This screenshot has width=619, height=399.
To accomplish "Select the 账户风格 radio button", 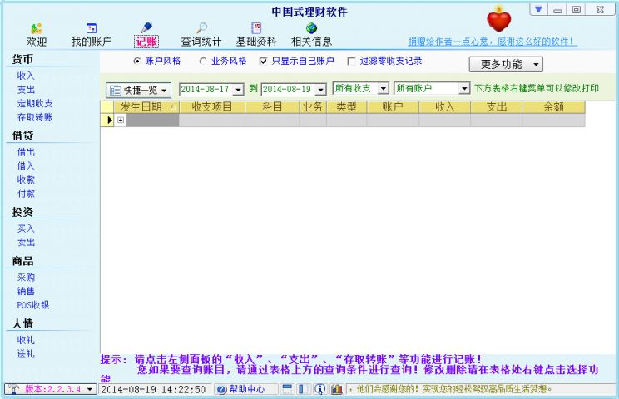I will coord(137,62).
